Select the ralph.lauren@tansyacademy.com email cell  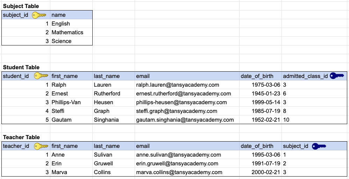click(187, 85)
